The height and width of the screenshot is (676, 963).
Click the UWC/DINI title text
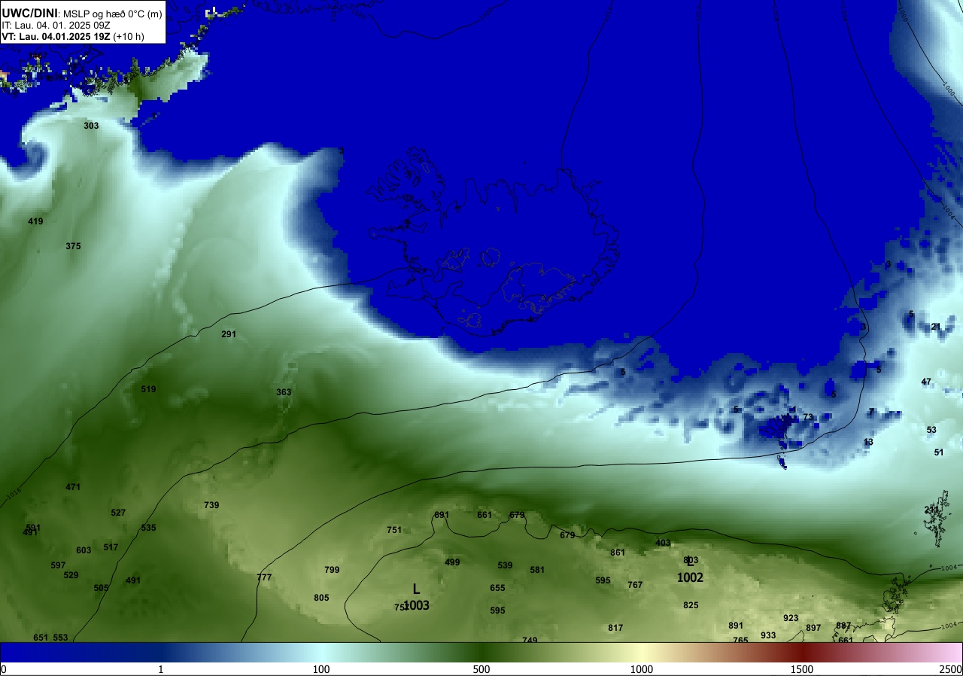coord(29,13)
